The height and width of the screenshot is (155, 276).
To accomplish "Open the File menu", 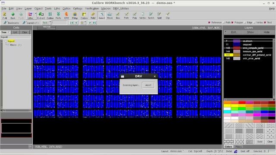I will pyautogui.click(x=4, y=9).
